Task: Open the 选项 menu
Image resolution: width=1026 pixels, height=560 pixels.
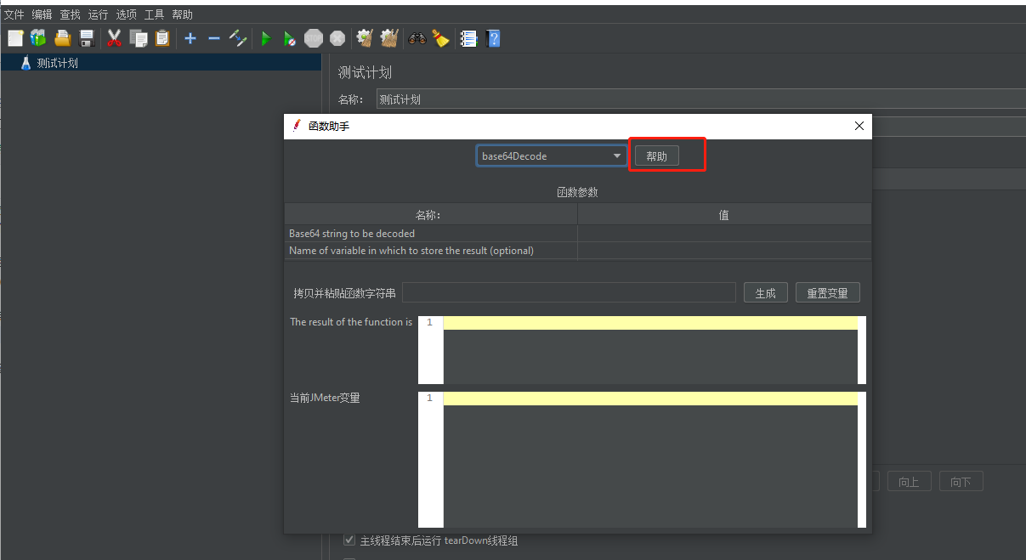Action: [x=126, y=14]
